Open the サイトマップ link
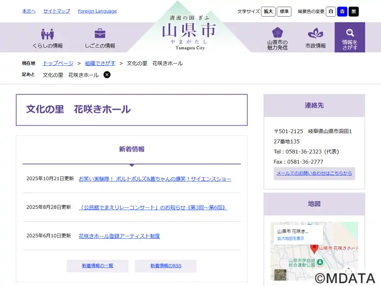Screen dimensions: 381x286 [x=57, y=11]
